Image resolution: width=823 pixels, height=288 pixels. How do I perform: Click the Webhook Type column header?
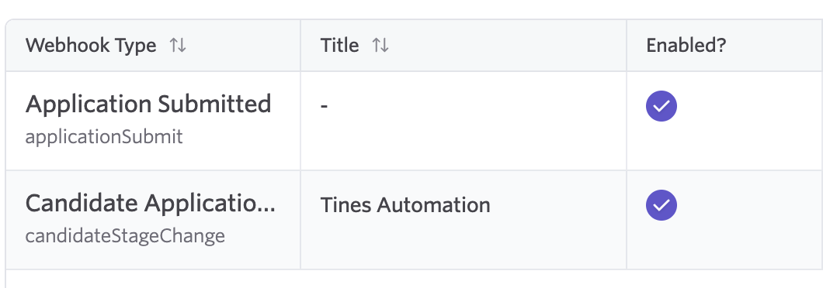pos(153,46)
